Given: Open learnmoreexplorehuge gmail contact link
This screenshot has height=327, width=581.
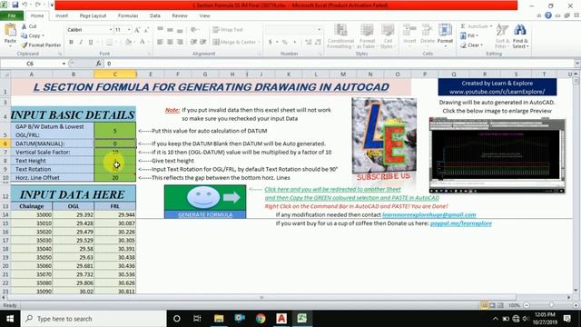Looking at the screenshot, I should click(429, 214).
